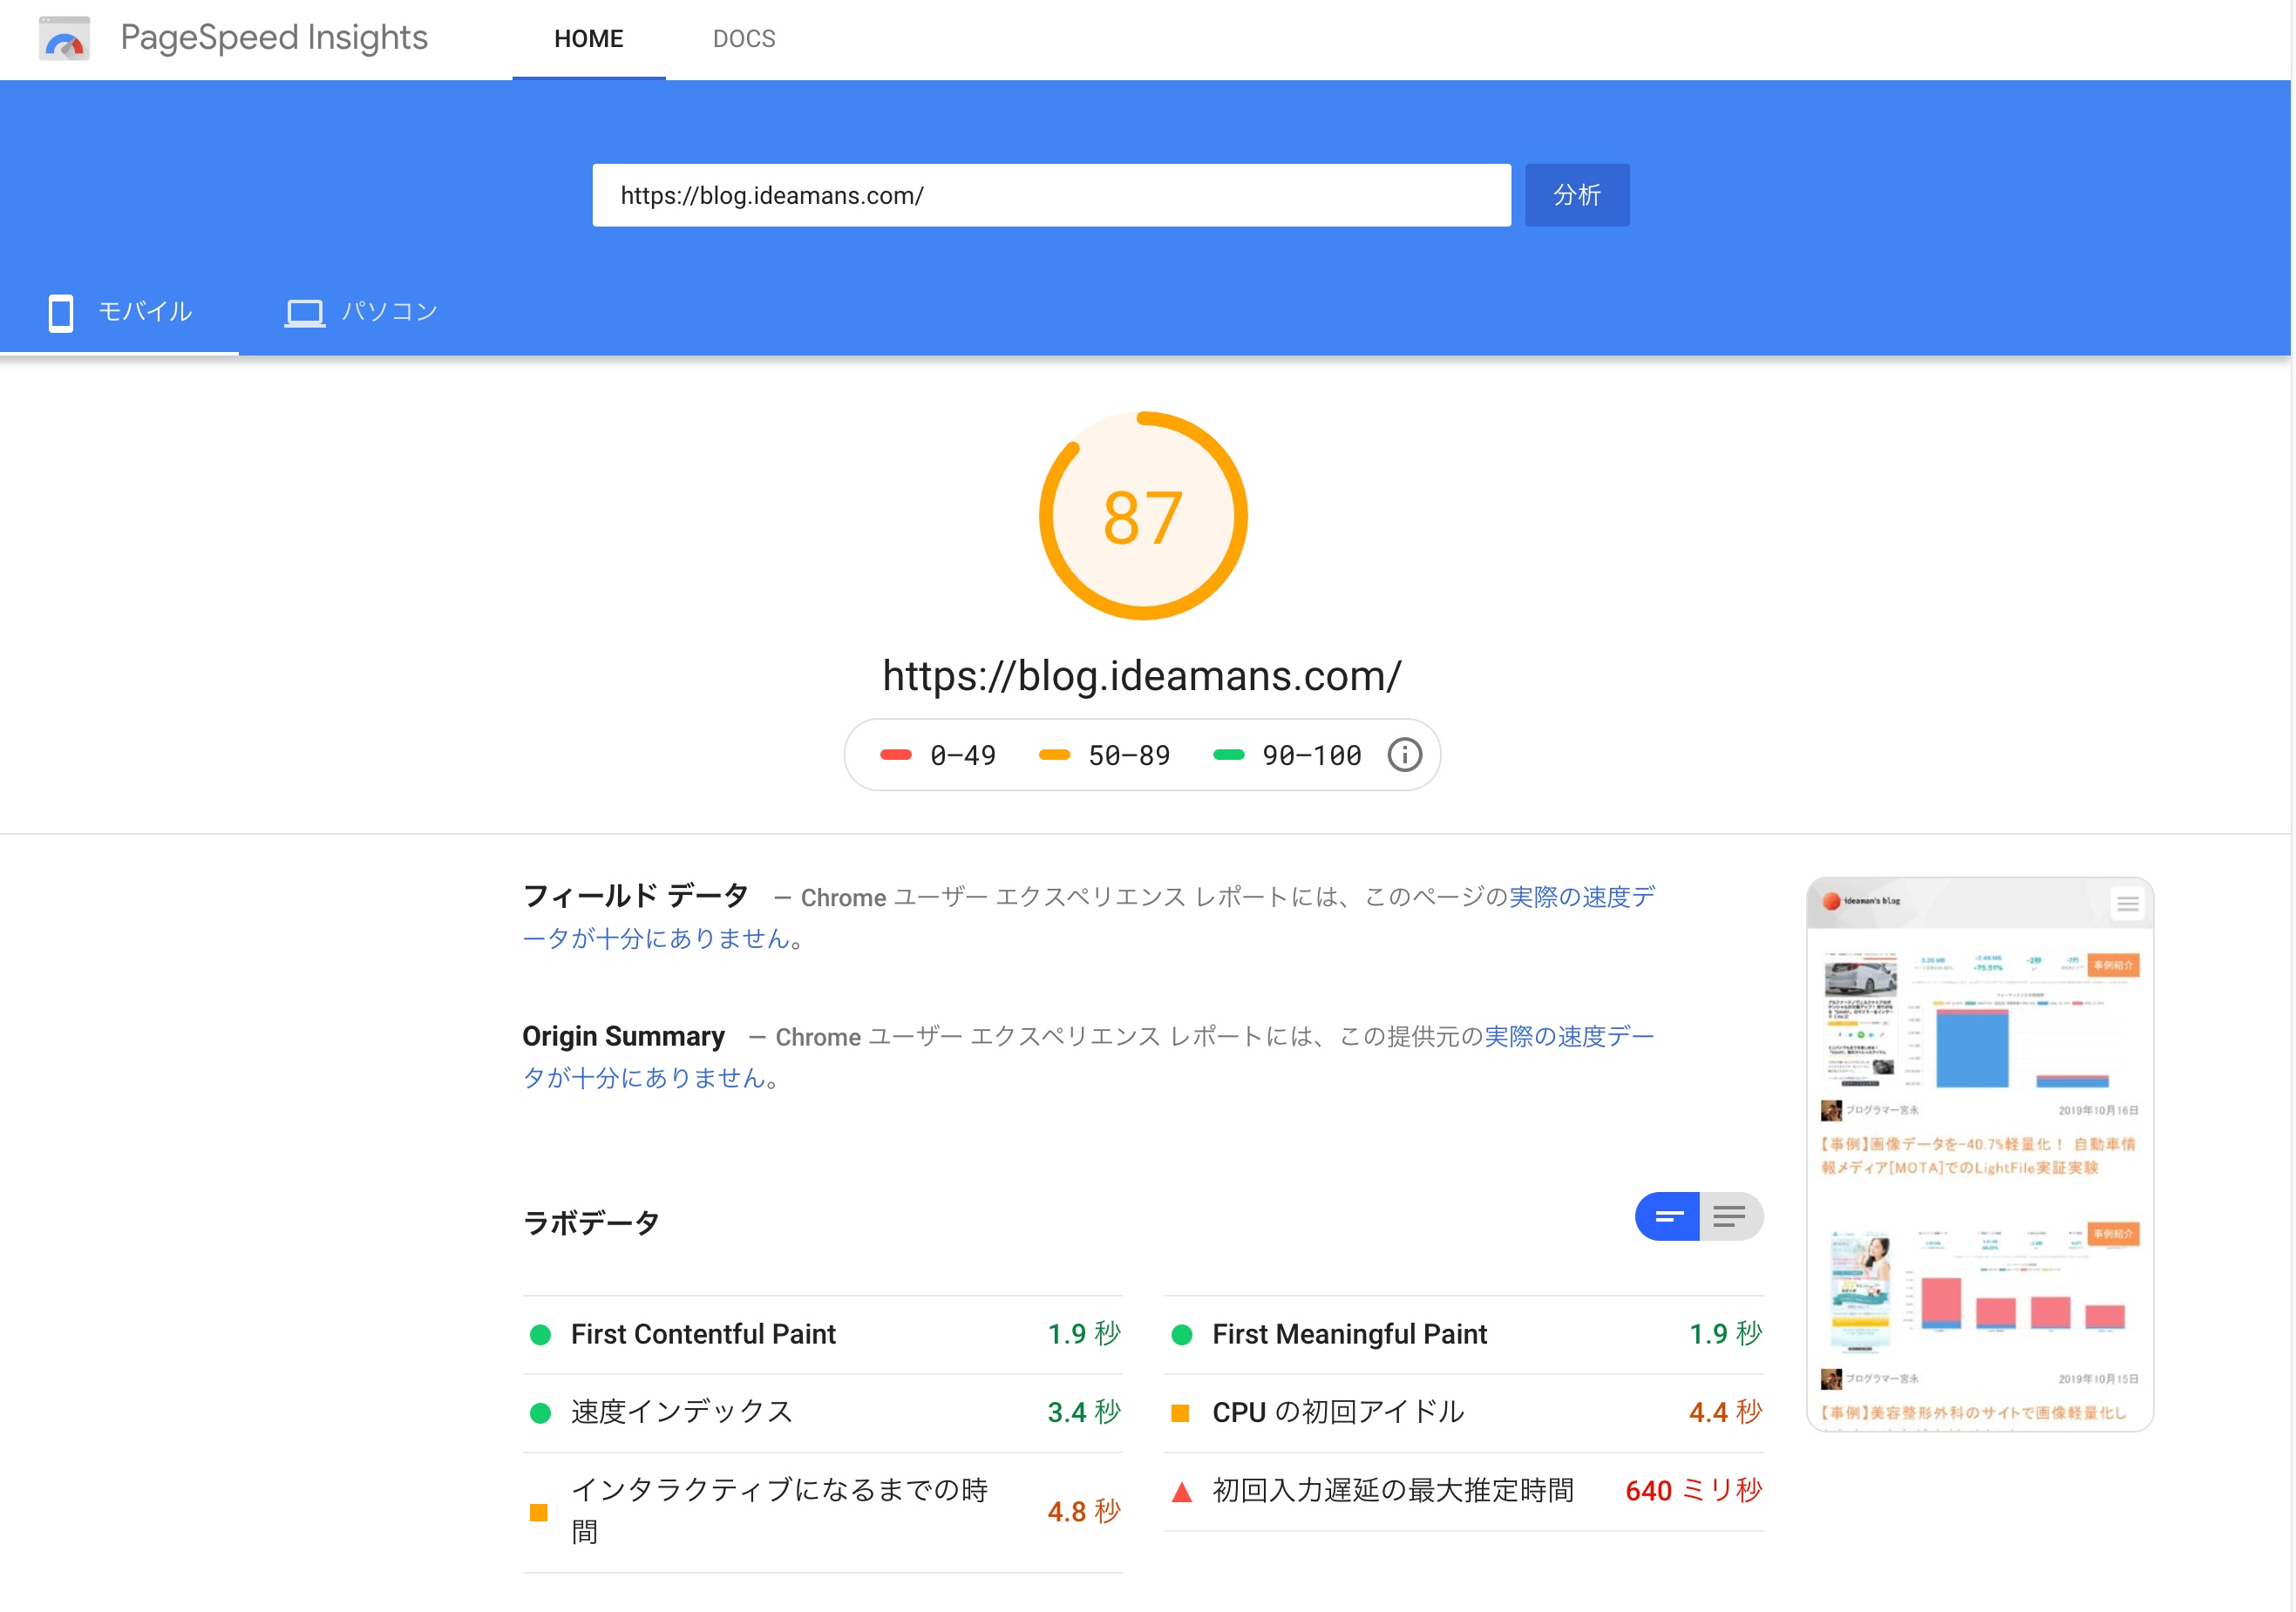The image size is (2296, 1612).
Task: Click the green 90–100 legend marker
Action: click(x=1228, y=755)
